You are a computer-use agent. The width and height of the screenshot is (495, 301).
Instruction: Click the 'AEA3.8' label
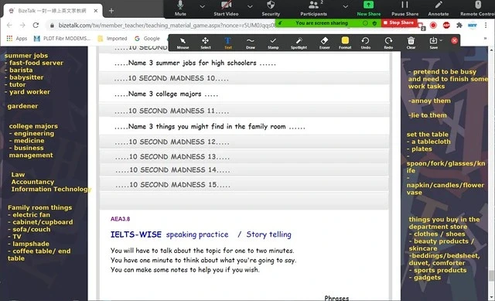tap(121, 219)
